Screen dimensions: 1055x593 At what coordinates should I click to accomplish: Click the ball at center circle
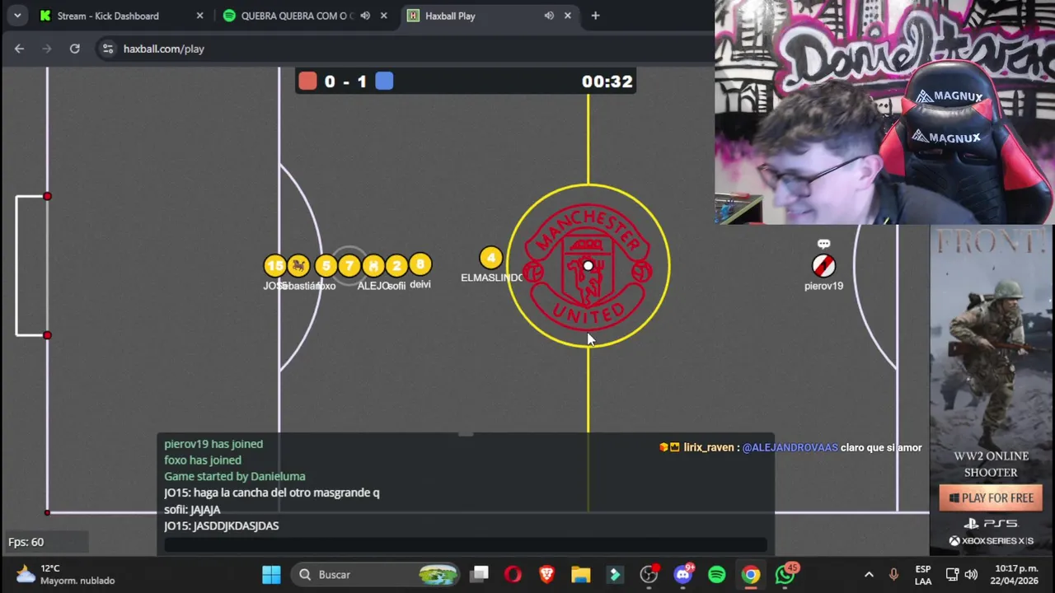(x=588, y=265)
